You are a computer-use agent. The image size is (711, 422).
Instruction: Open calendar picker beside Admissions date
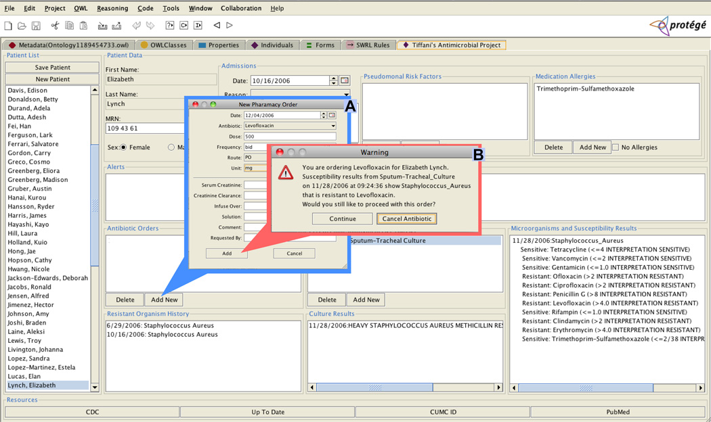[345, 80]
